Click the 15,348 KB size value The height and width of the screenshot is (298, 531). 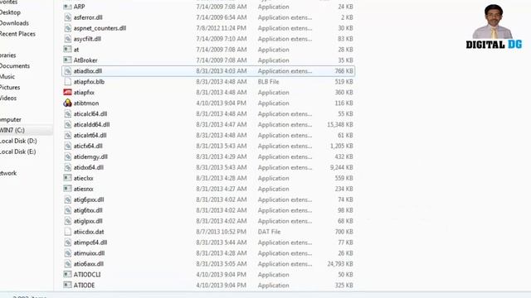340,124
